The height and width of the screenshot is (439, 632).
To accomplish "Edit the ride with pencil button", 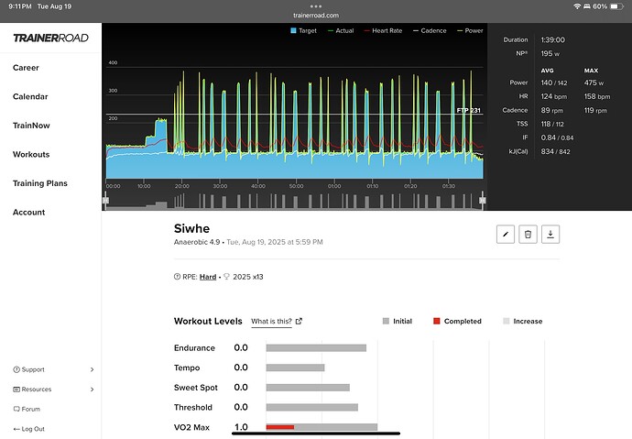I will point(506,235).
